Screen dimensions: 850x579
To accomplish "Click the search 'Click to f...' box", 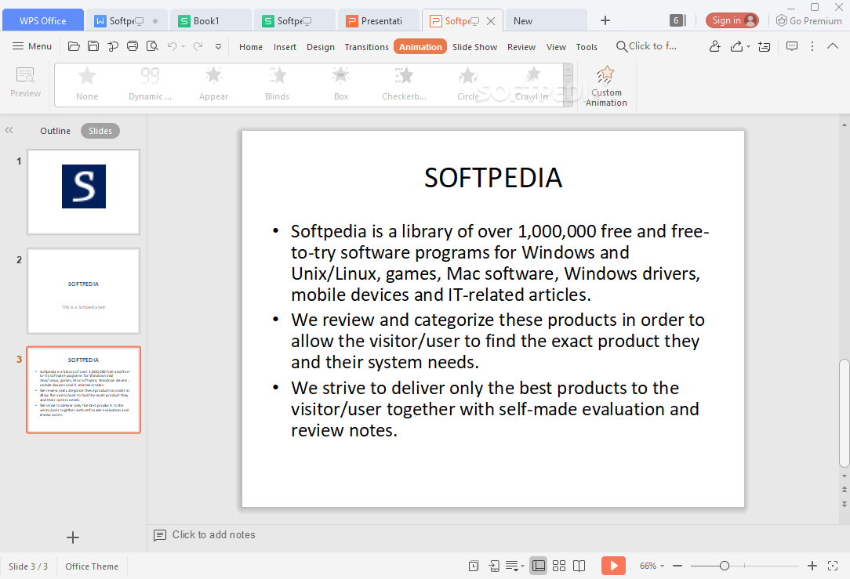I will pos(646,46).
